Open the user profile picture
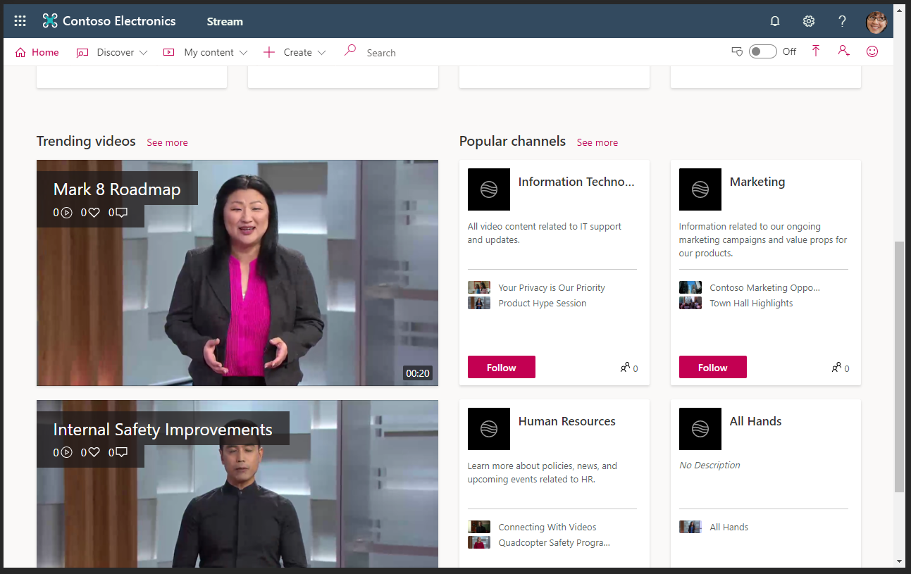Viewport: 911px width, 574px height. point(876,22)
